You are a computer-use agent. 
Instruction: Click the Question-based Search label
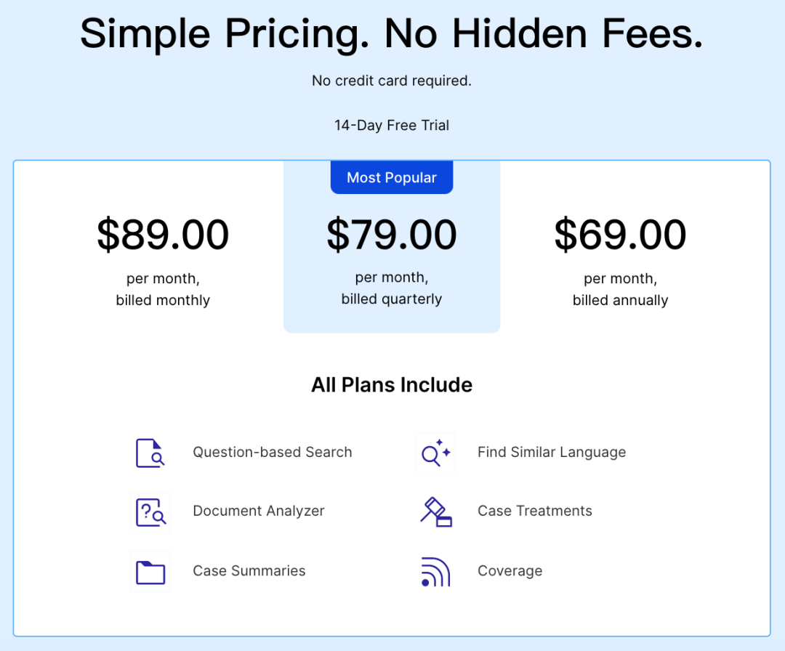coord(273,452)
